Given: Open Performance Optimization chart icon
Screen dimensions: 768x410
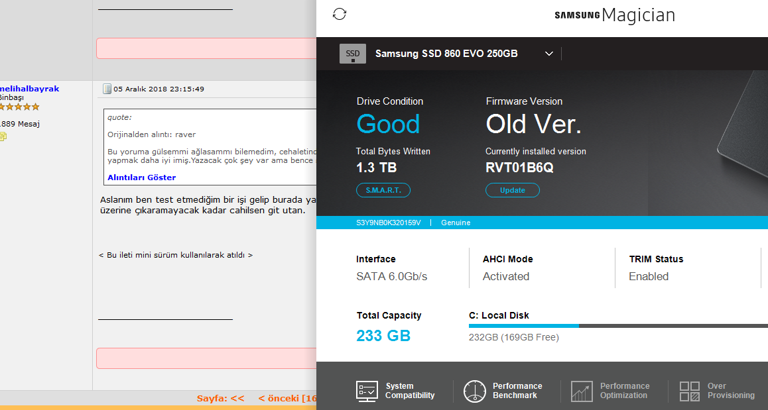Looking at the screenshot, I should point(582,391).
